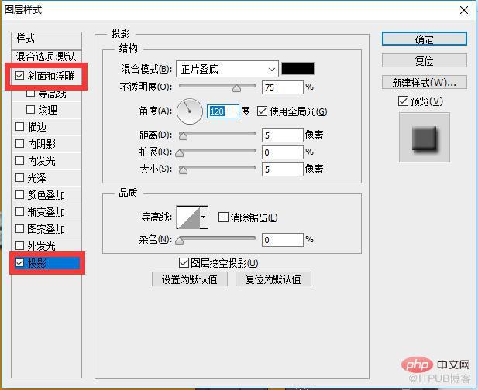This screenshot has height=390, width=478.
Task: Enable the 渐变叠加 checkbox
Action: point(20,212)
